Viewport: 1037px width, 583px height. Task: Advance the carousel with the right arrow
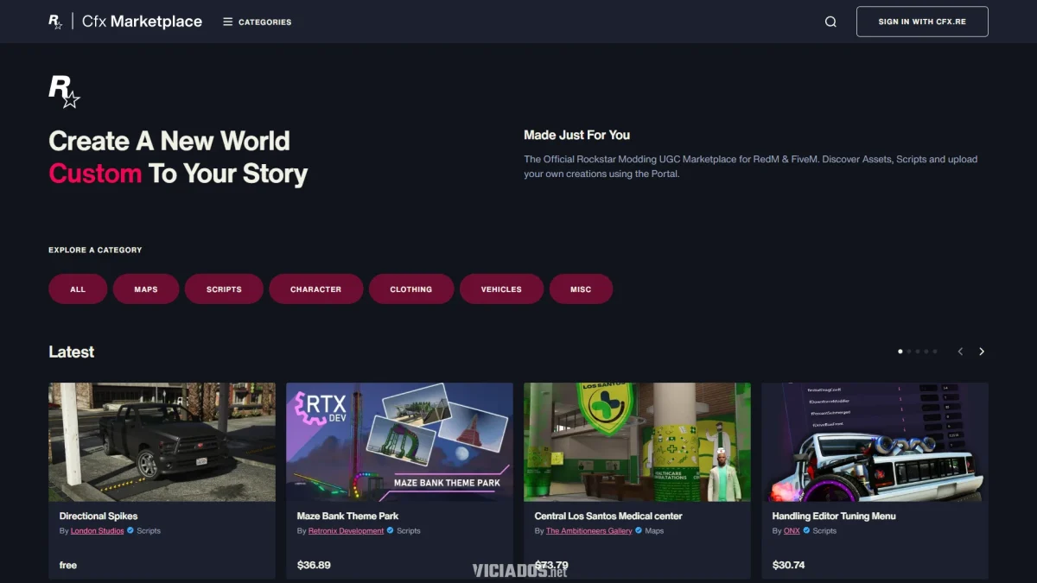click(x=982, y=352)
